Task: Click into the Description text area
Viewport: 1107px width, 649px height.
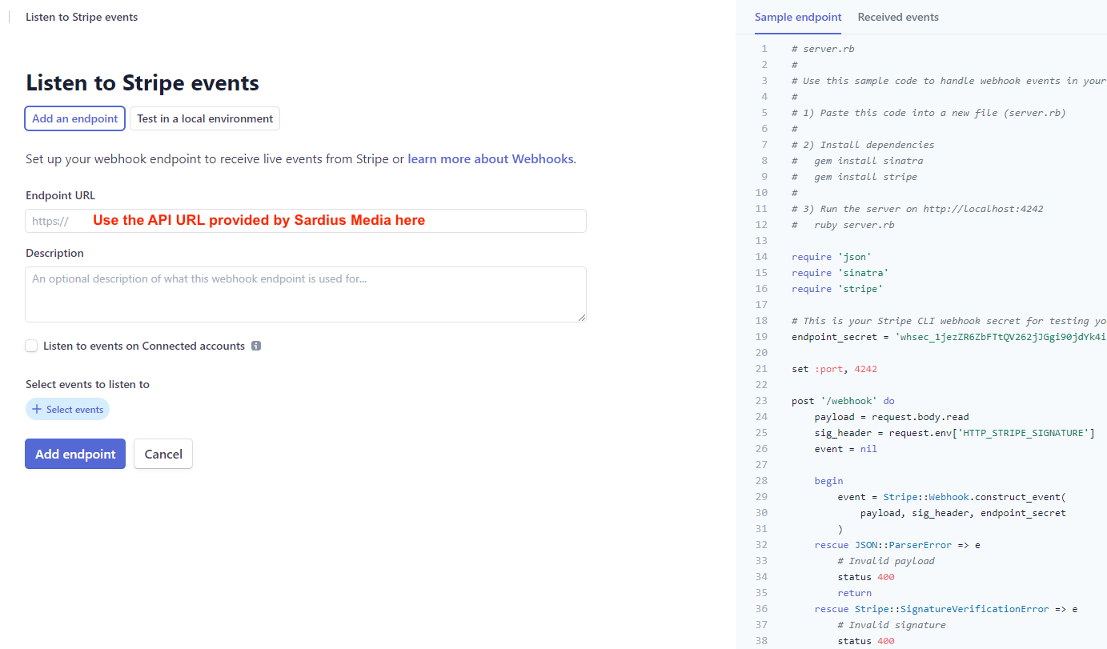Action: tap(306, 294)
